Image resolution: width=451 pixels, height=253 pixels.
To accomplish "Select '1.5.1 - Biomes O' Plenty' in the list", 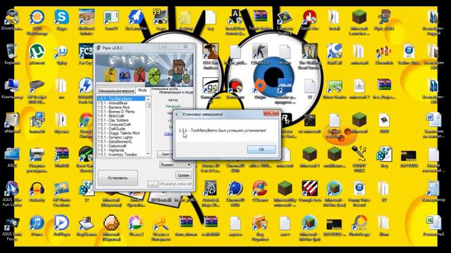I will pyautogui.click(x=121, y=112).
